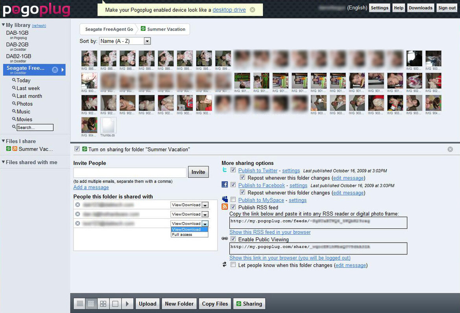
Task: Click the arrow icon on Seagate Free drive
Action: (x=63, y=70)
